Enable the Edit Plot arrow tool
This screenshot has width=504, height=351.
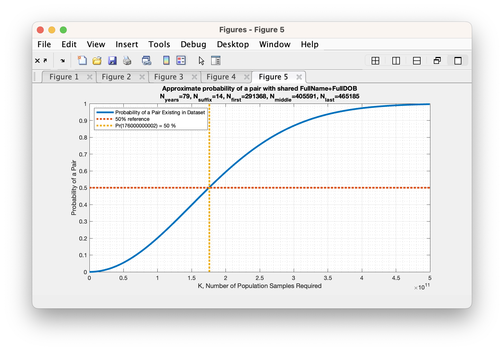(201, 60)
